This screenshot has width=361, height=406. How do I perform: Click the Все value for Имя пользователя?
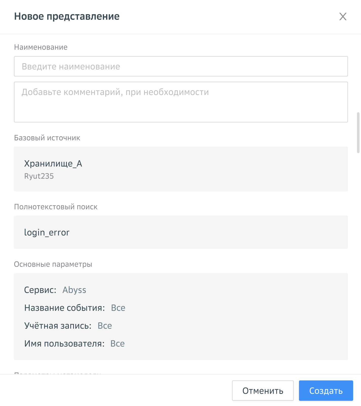118,344
